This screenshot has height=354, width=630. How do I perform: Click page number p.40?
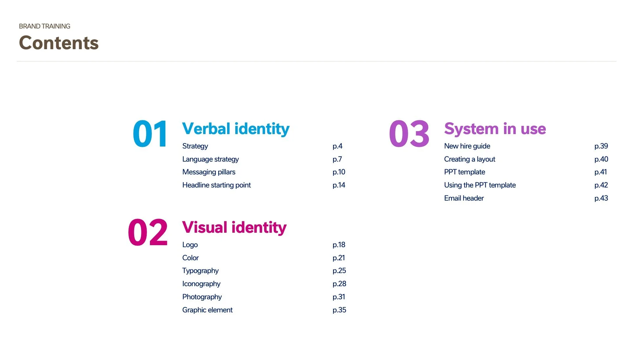point(601,159)
